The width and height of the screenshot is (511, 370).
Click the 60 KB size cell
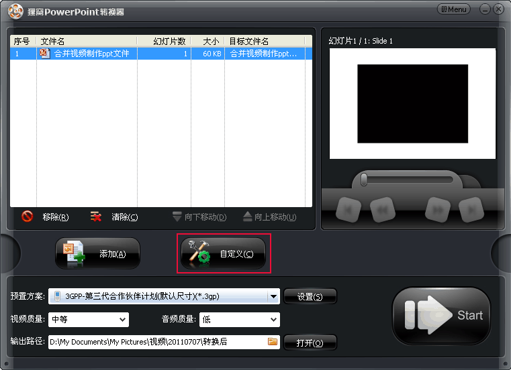pos(212,54)
